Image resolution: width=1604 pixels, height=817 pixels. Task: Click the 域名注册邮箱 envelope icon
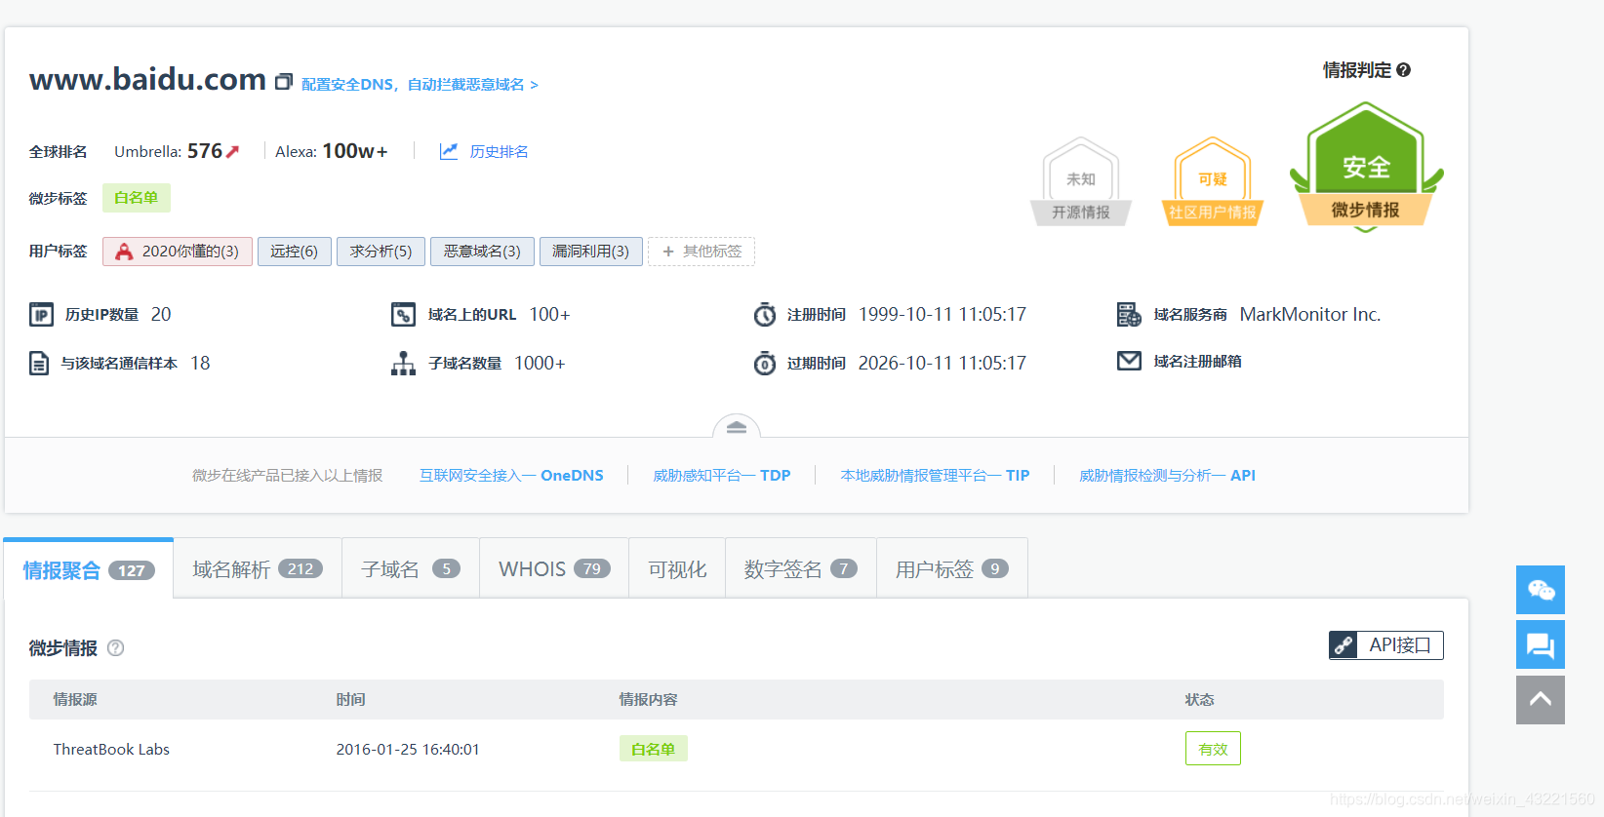(1129, 361)
